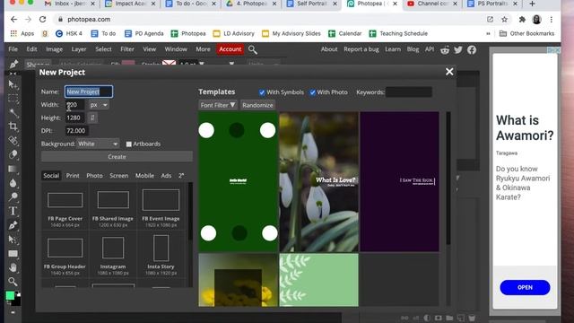Reload the page in Chrome
Screen dimensions: 574x323
42,20
